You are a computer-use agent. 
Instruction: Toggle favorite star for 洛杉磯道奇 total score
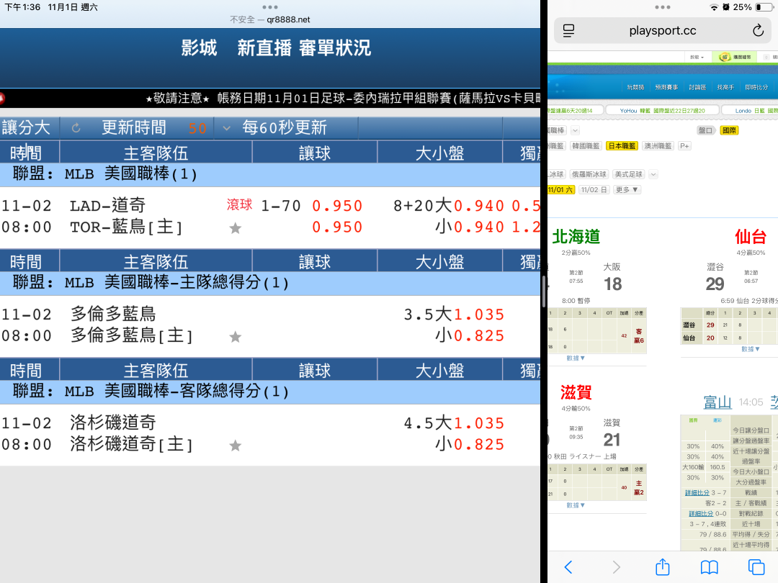[235, 446]
